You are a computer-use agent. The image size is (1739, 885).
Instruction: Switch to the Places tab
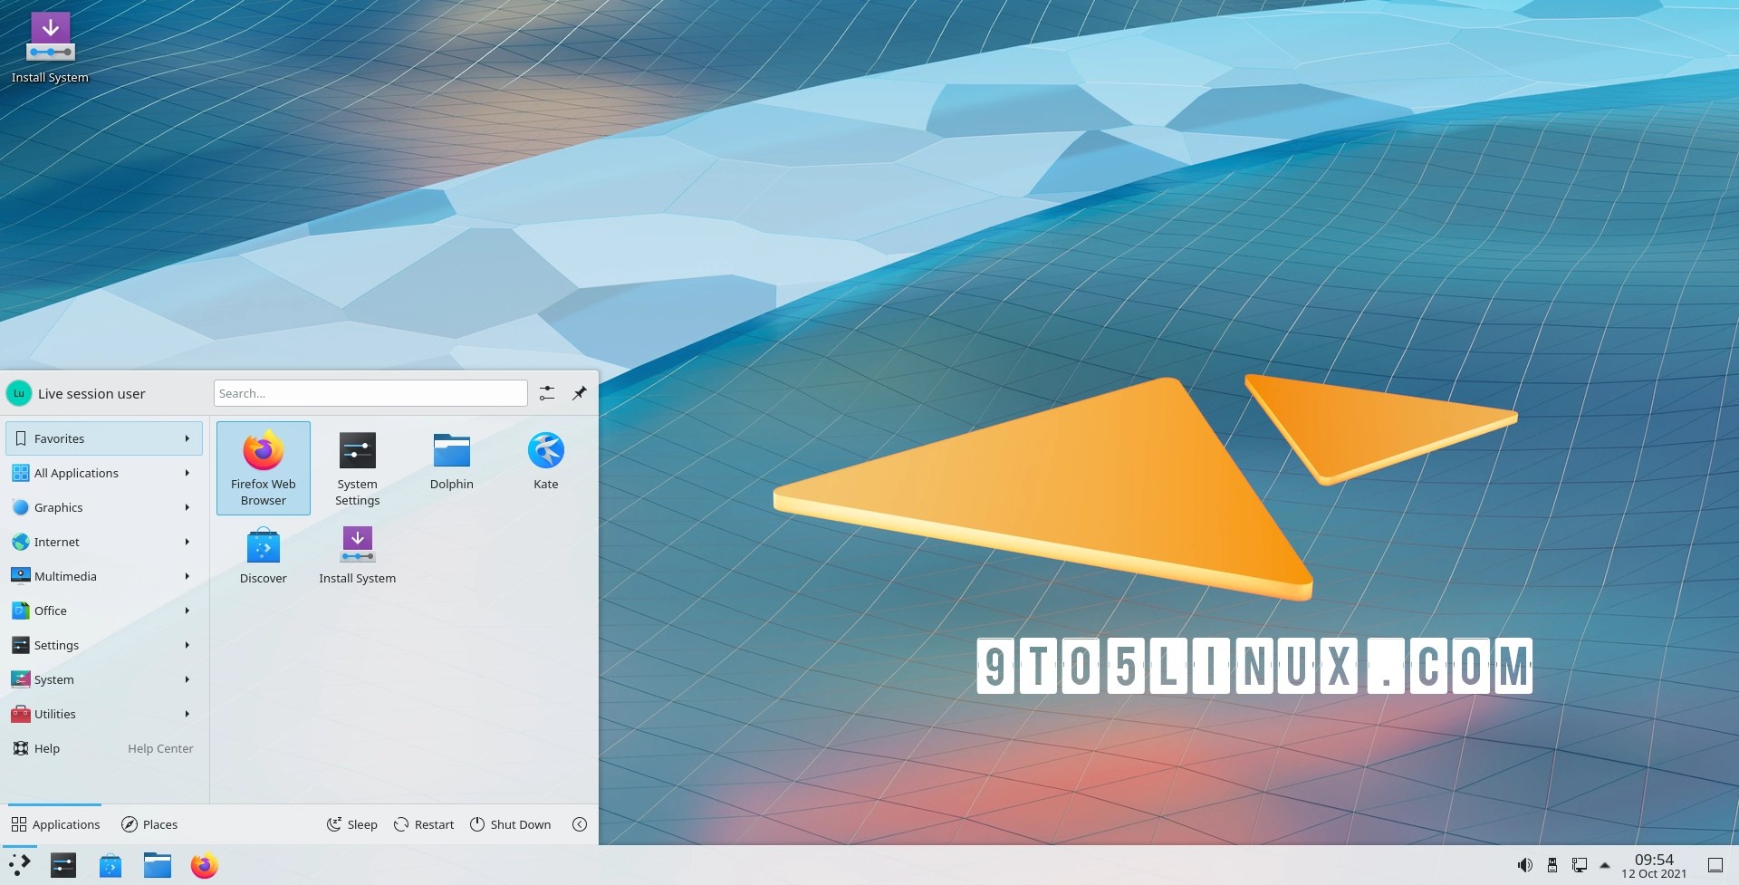[149, 824]
